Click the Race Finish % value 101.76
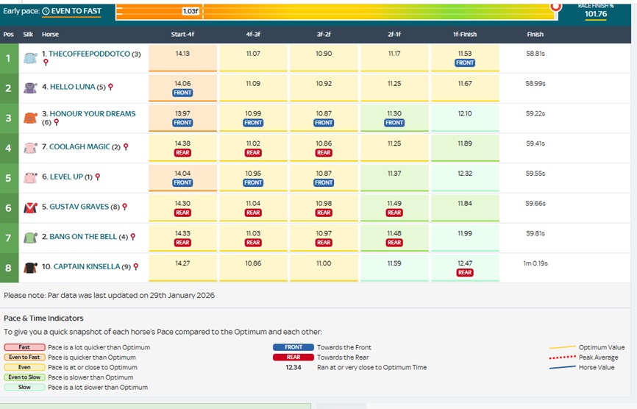Image resolution: width=637 pixels, height=409 pixels. coord(595,14)
